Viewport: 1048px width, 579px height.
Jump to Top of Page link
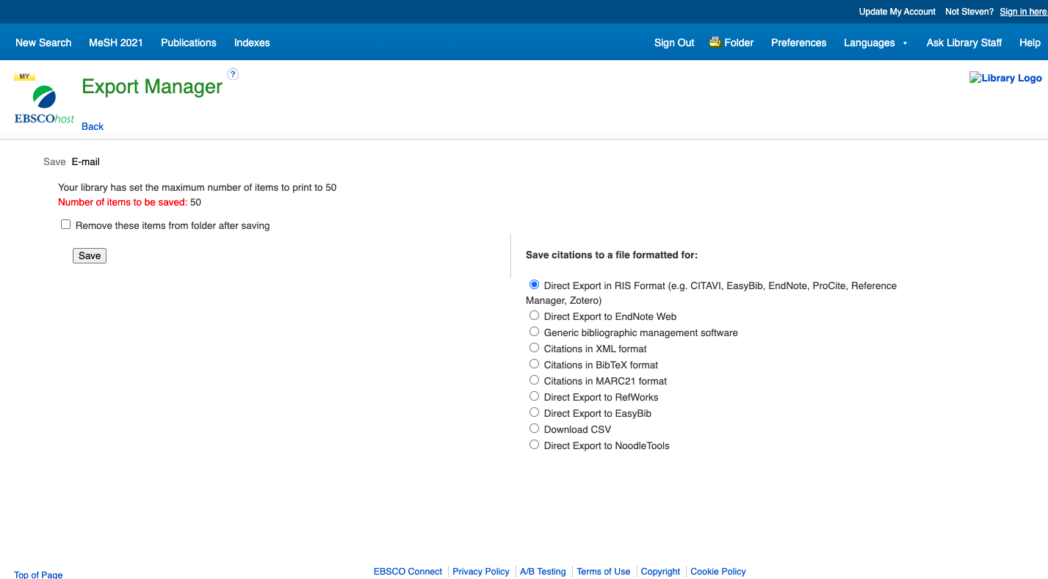38,575
